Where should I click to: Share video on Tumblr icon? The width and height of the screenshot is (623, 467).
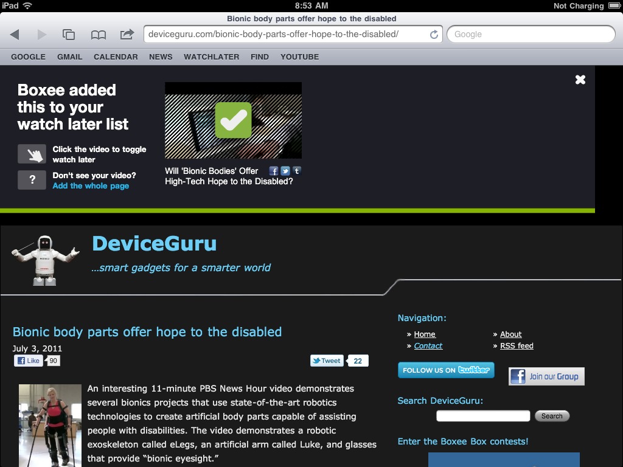click(x=297, y=171)
